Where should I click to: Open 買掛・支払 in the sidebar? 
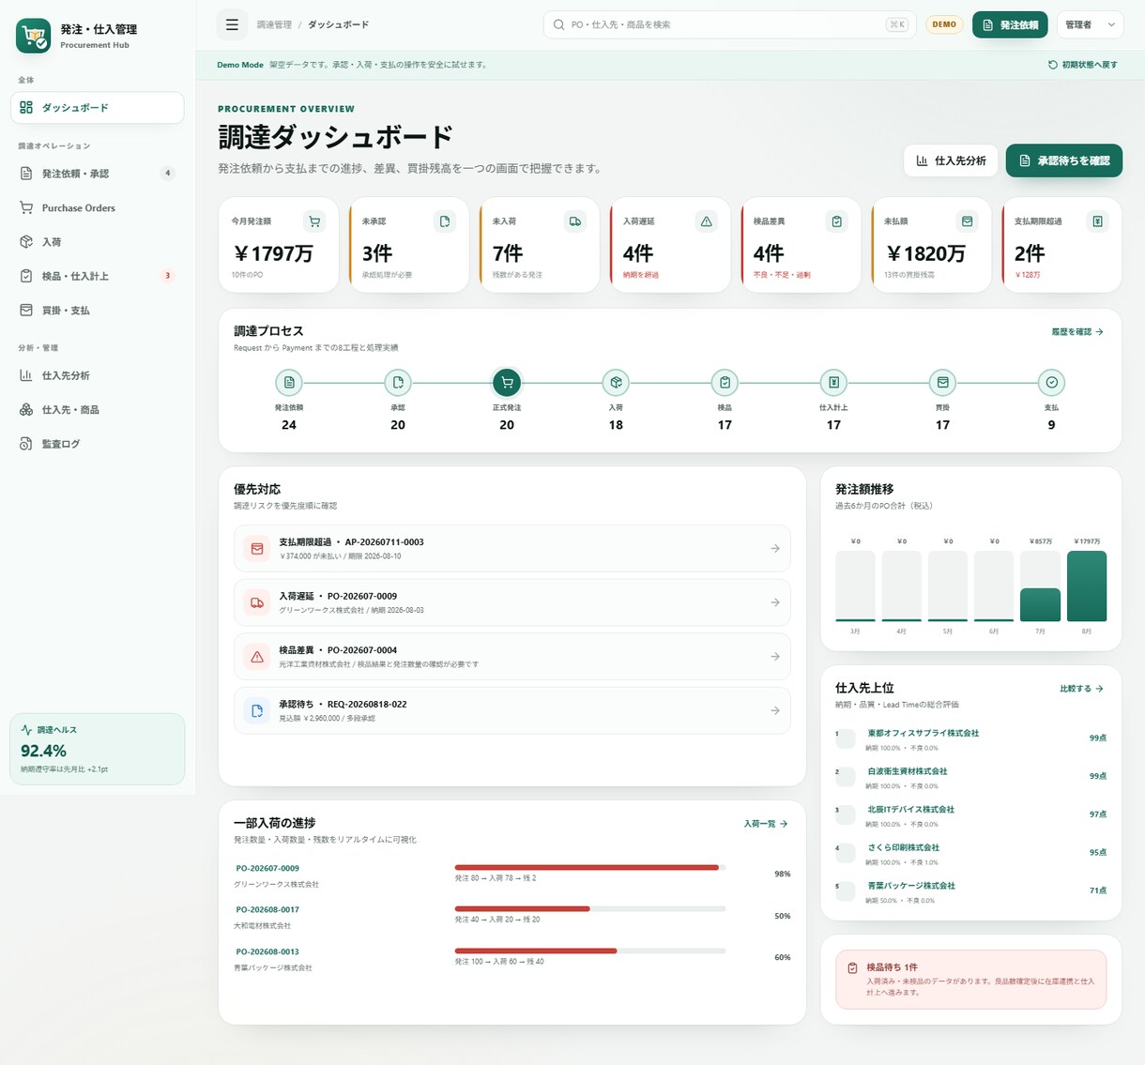pyautogui.click(x=98, y=311)
